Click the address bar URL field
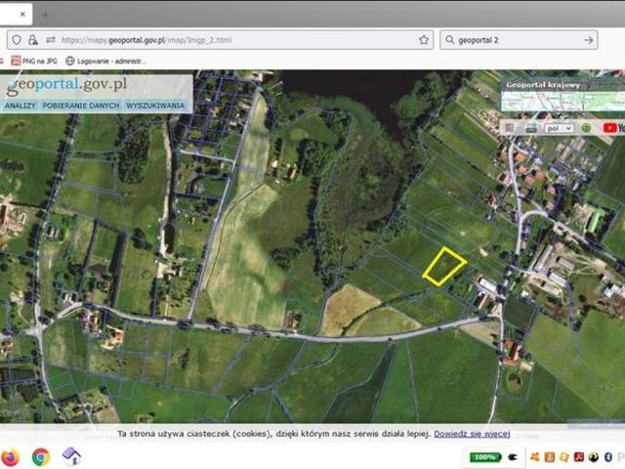The height and width of the screenshot is (469, 625). (225, 40)
